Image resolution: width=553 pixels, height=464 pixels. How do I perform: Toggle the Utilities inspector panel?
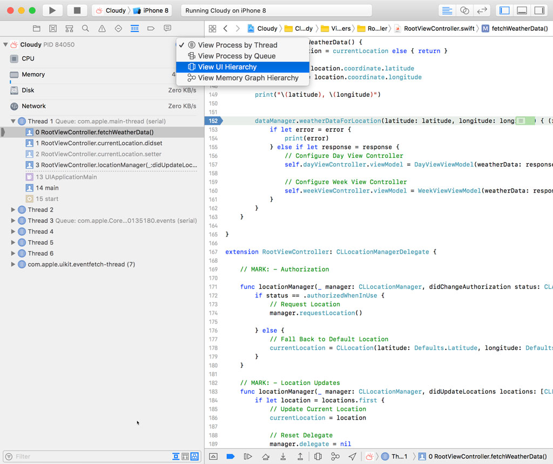point(539,10)
